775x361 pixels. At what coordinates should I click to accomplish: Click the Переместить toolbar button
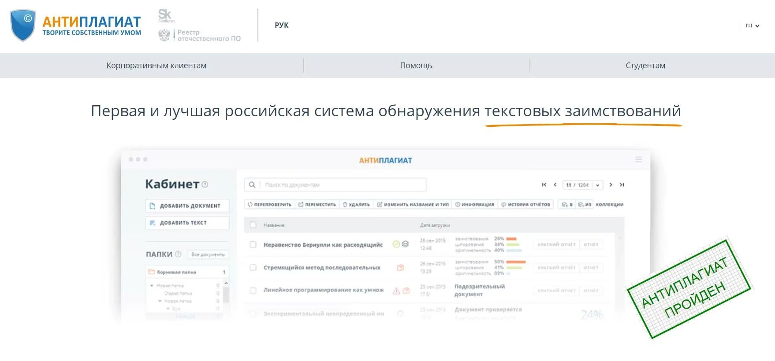[317, 204]
